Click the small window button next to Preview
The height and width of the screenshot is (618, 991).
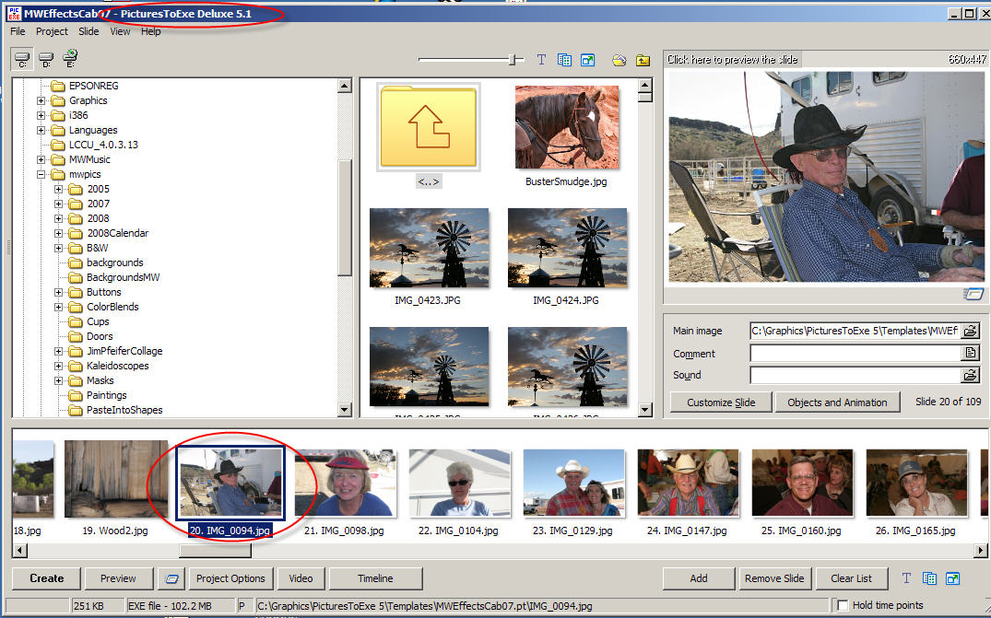171,578
